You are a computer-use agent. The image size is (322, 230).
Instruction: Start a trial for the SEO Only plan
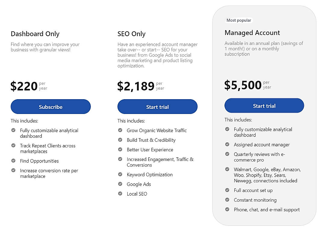157,106
